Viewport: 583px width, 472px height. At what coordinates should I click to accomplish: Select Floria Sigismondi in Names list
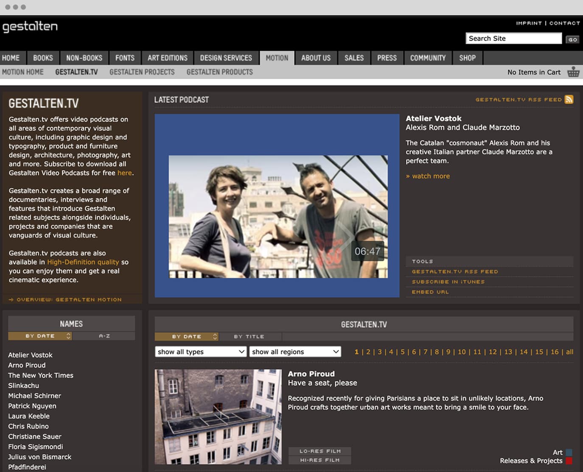[x=36, y=447]
